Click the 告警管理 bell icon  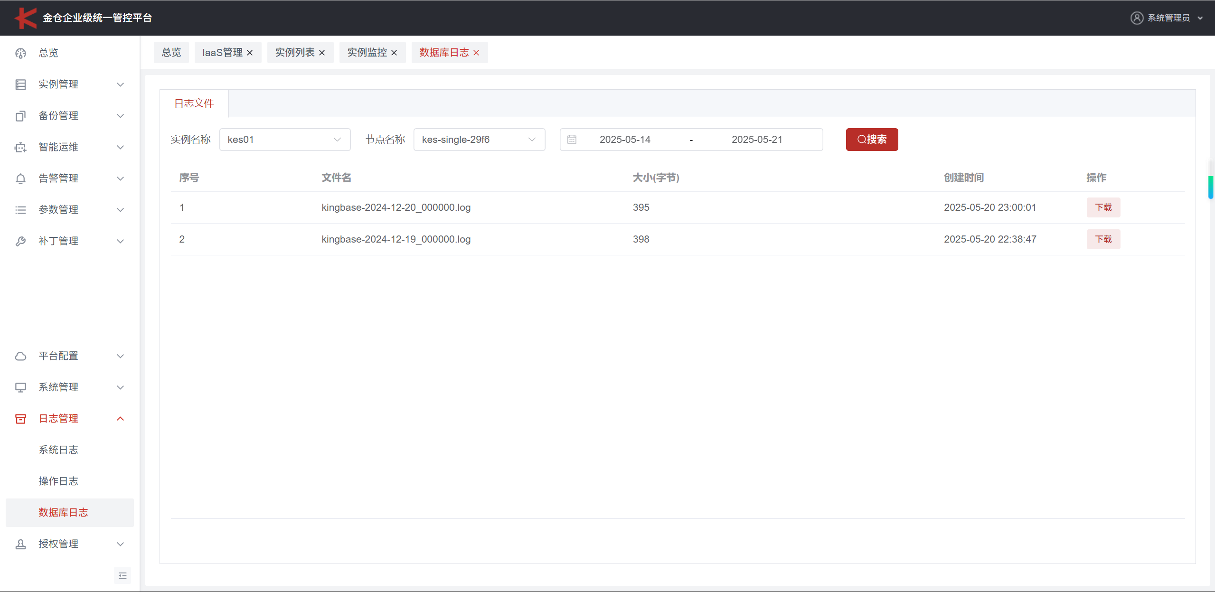point(20,179)
